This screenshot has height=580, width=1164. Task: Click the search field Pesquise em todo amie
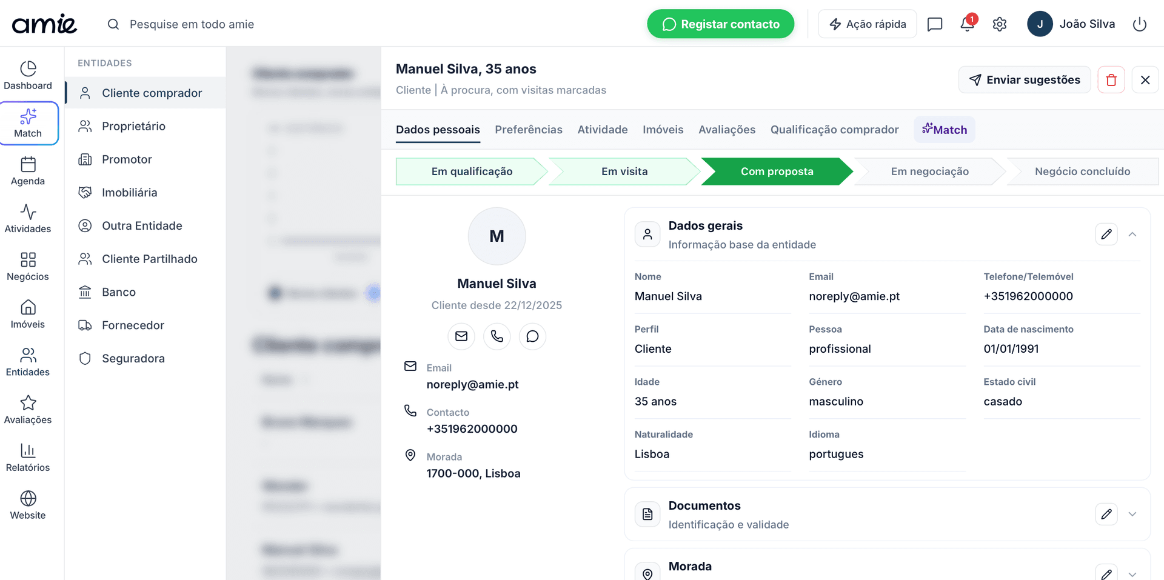[x=192, y=24]
